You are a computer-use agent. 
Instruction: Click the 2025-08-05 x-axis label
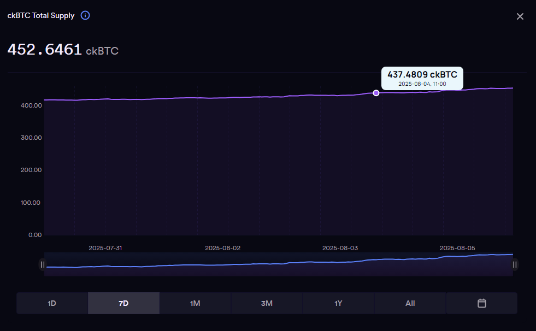click(457, 248)
